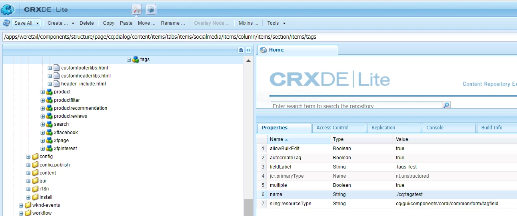Open the Build Info tab
Screen dimensions: 517x216
497,128
